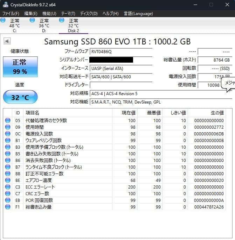Screen dimensions: 235x240
Task: Click the empty ドライブレター field
Action: click(121, 85)
